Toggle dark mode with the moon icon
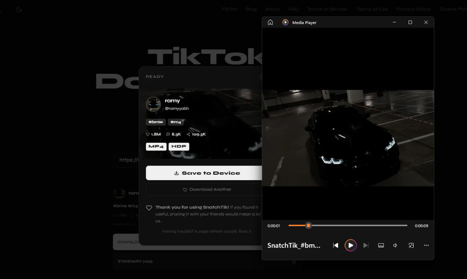467x279 pixels. 19,10
